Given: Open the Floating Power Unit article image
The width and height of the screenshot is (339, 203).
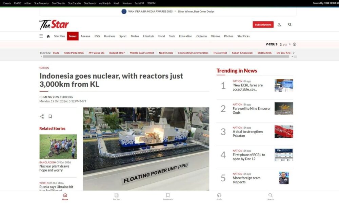Looking at the screenshot, I should pyautogui.click(x=146, y=149).
